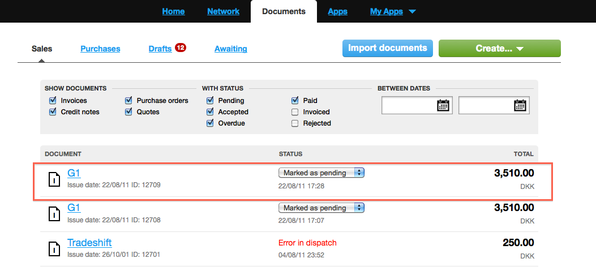Uncheck the Invoices checkbox
Image resolution: width=596 pixels, height=271 pixels.
coord(53,101)
